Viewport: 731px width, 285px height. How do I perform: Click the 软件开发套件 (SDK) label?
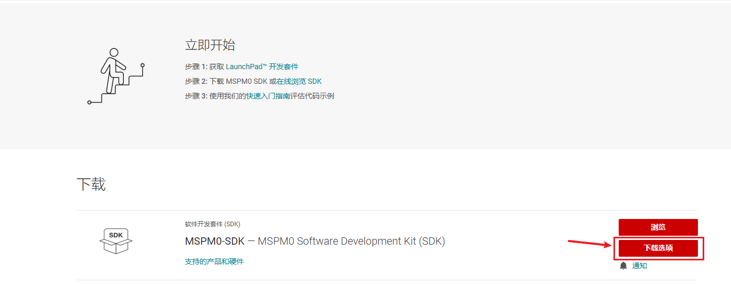click(213, 224)
